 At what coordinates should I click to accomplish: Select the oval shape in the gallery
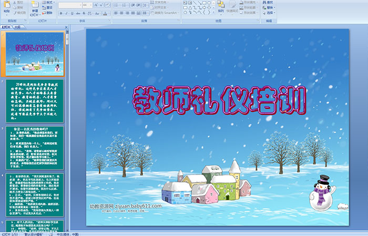click(209, 3)
